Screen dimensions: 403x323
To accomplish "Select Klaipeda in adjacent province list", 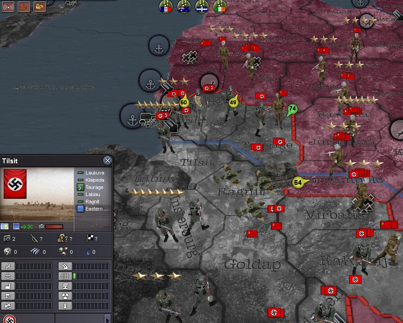I will (x=95, y=180).
